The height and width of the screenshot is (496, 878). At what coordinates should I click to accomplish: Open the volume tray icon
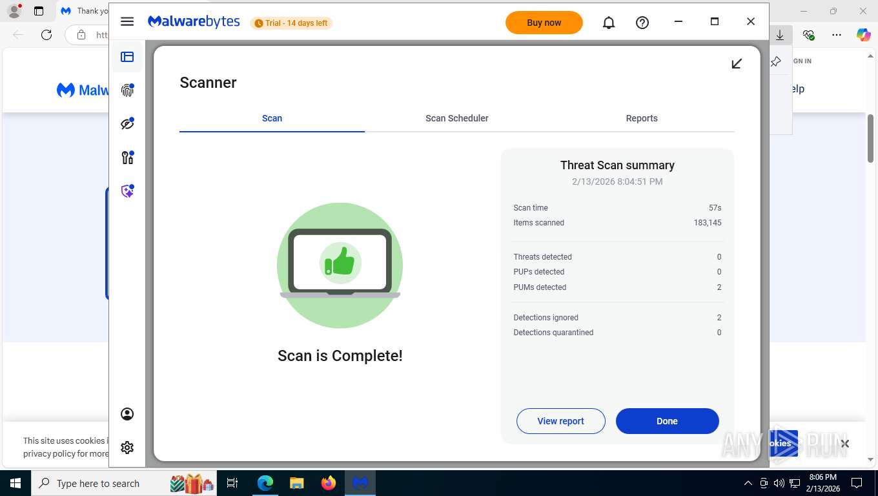pos(779,483)
